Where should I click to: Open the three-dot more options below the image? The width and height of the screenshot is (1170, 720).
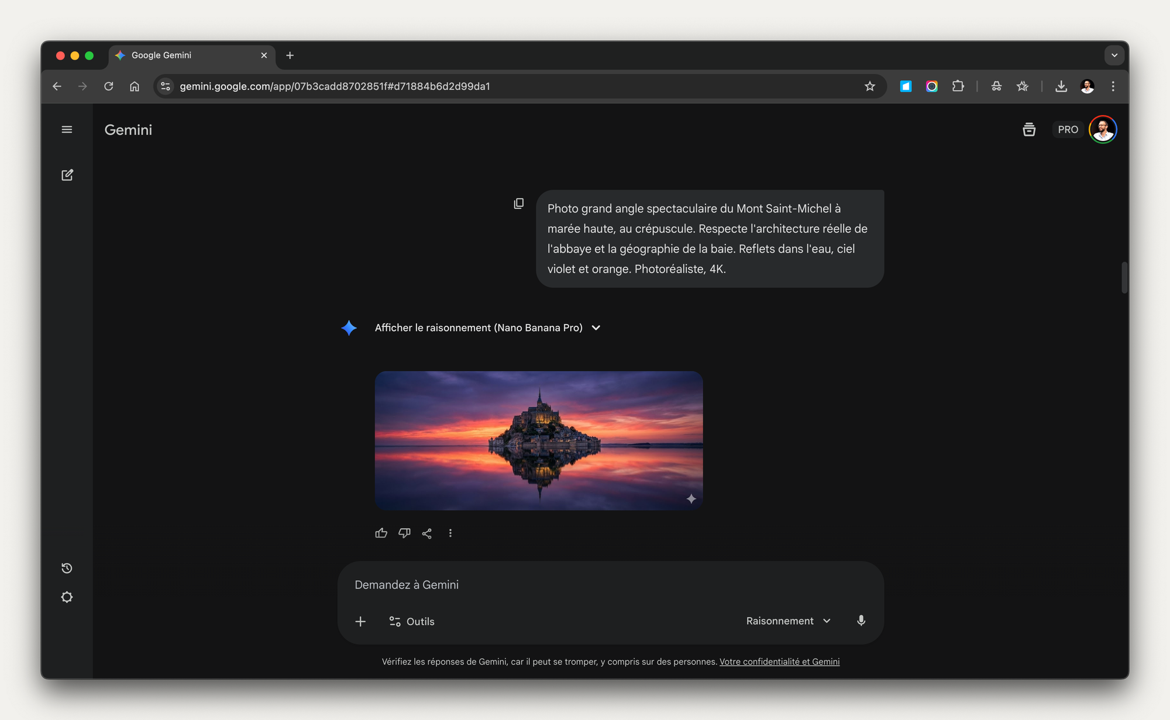click(x=450, y=533)
